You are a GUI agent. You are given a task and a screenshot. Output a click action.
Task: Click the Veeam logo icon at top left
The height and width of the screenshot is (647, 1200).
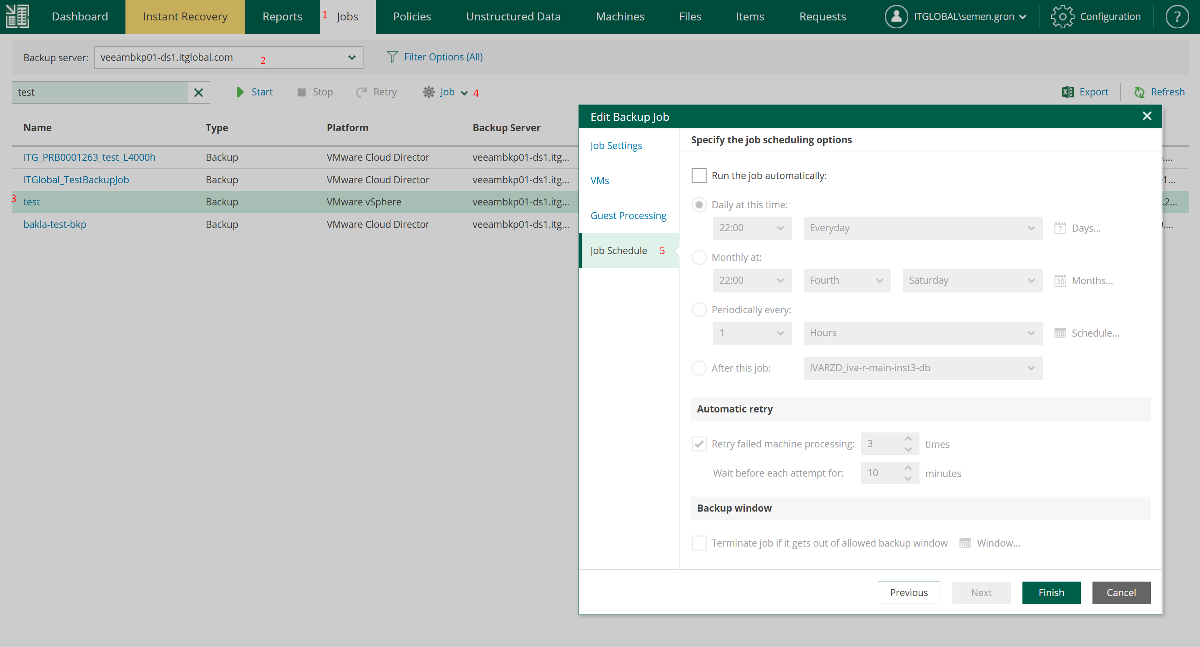click(x=18, y=16)
